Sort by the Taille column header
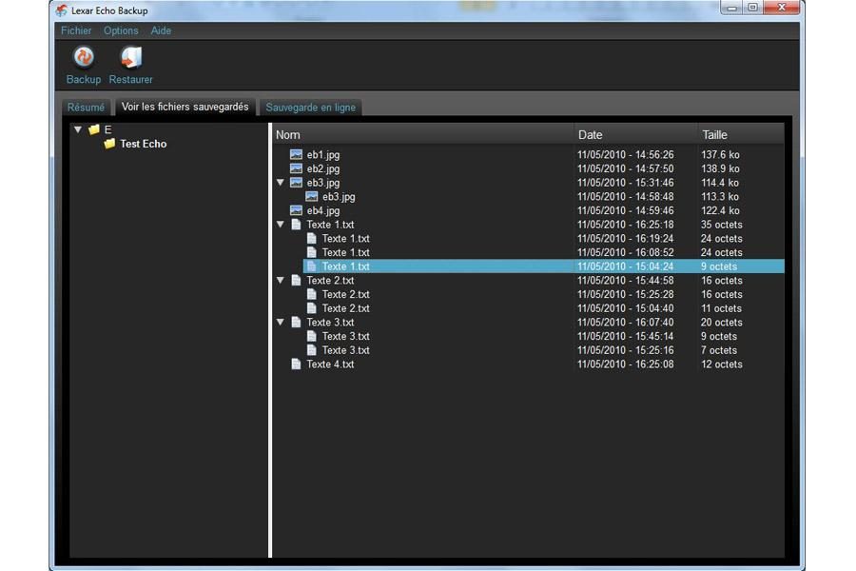This screenshot has height=571, width=856. 741,134
